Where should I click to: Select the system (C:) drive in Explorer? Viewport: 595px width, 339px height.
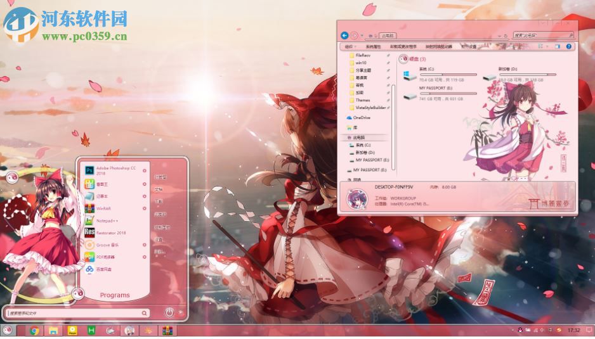[440, 74]
